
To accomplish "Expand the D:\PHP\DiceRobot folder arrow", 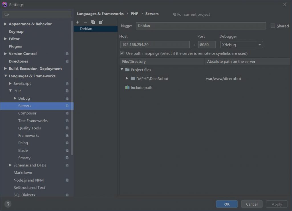I will (127, 78).
